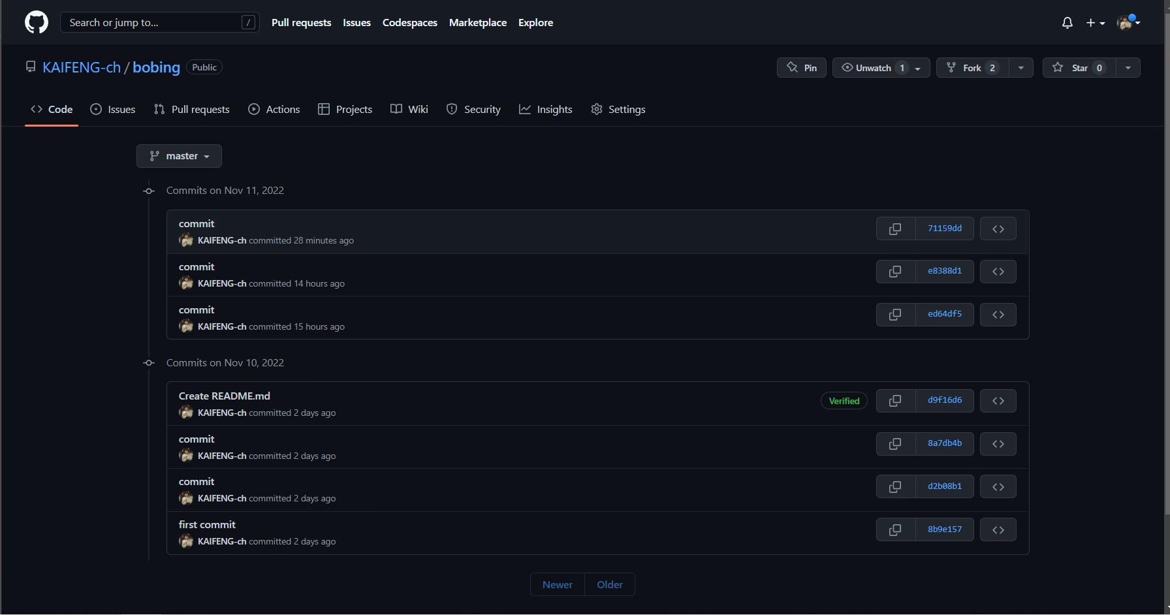Open commit hash e8388d1
The image size is (1170, 615).
pyautogui.click(x=945, y=272)
